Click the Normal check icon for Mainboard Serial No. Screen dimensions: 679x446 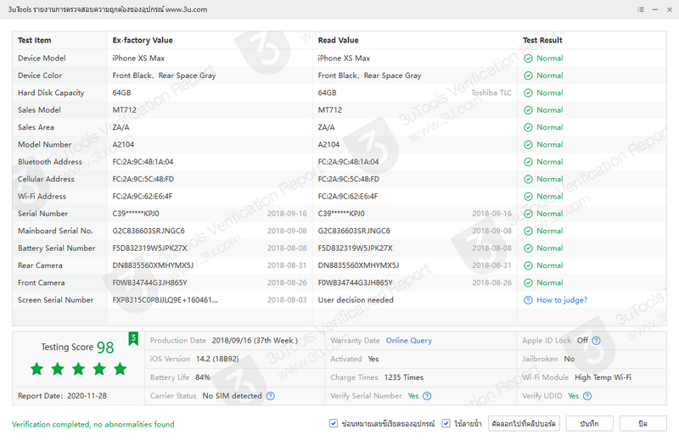tap(528, 231)
